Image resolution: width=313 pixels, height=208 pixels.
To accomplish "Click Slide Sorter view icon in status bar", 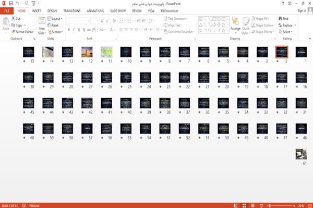I will (244, 205).
